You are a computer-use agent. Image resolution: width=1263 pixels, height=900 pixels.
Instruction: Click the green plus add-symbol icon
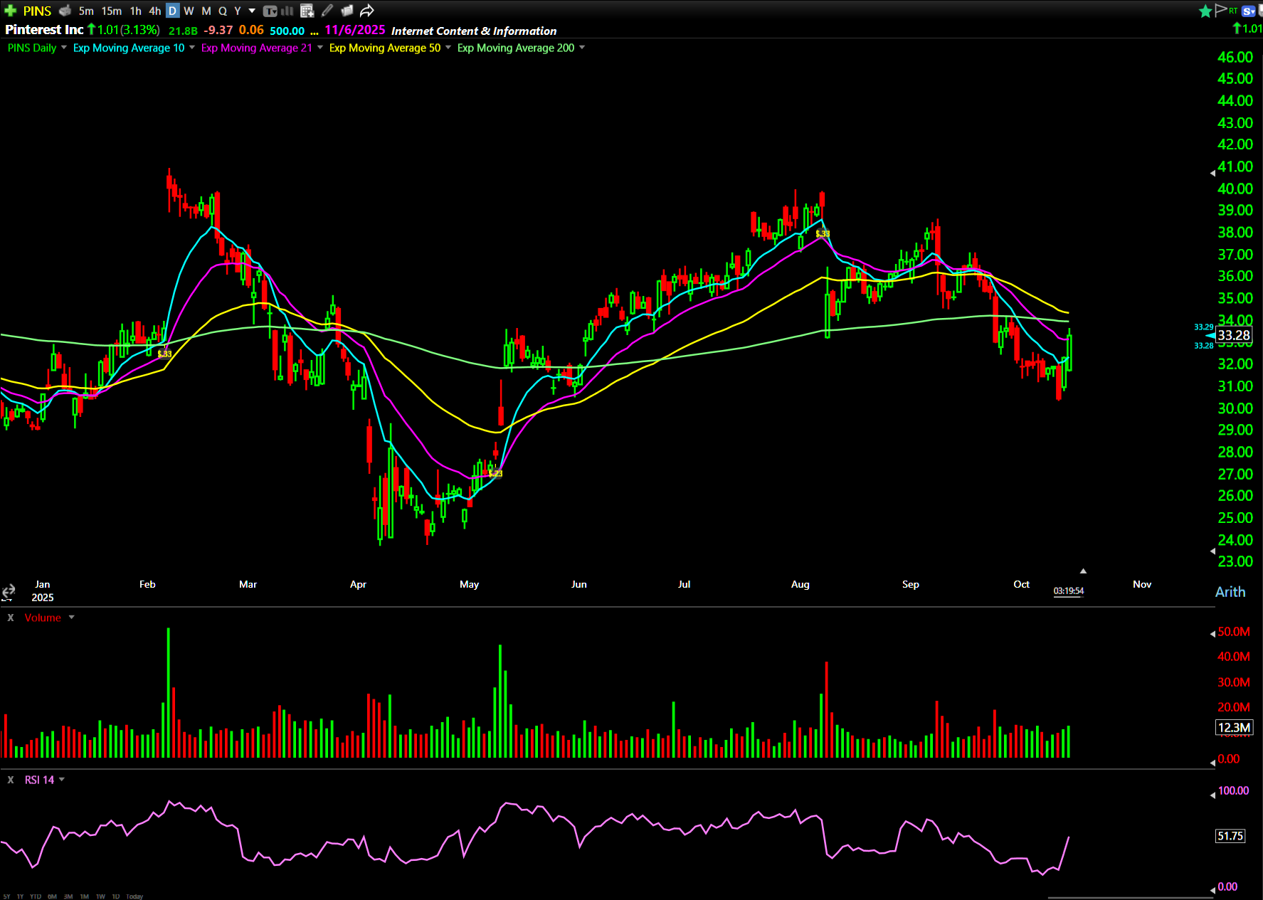coord(10,11)
